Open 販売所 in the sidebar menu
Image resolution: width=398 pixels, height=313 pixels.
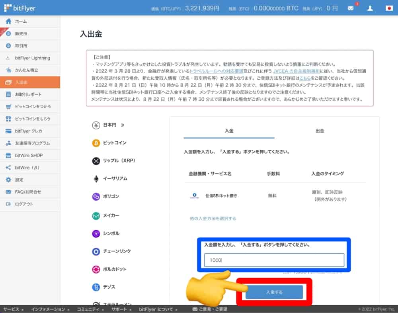21,33
